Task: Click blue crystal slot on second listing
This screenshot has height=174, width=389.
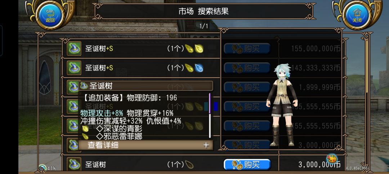Action: [199, 68]
